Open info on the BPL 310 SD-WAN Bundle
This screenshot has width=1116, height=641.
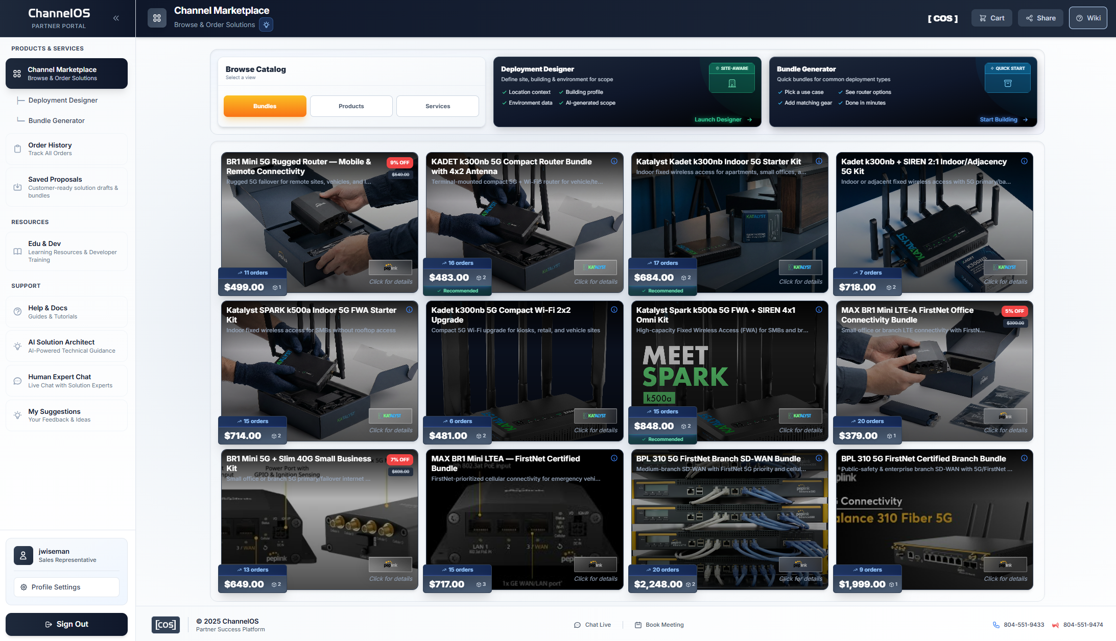(819, 458)
